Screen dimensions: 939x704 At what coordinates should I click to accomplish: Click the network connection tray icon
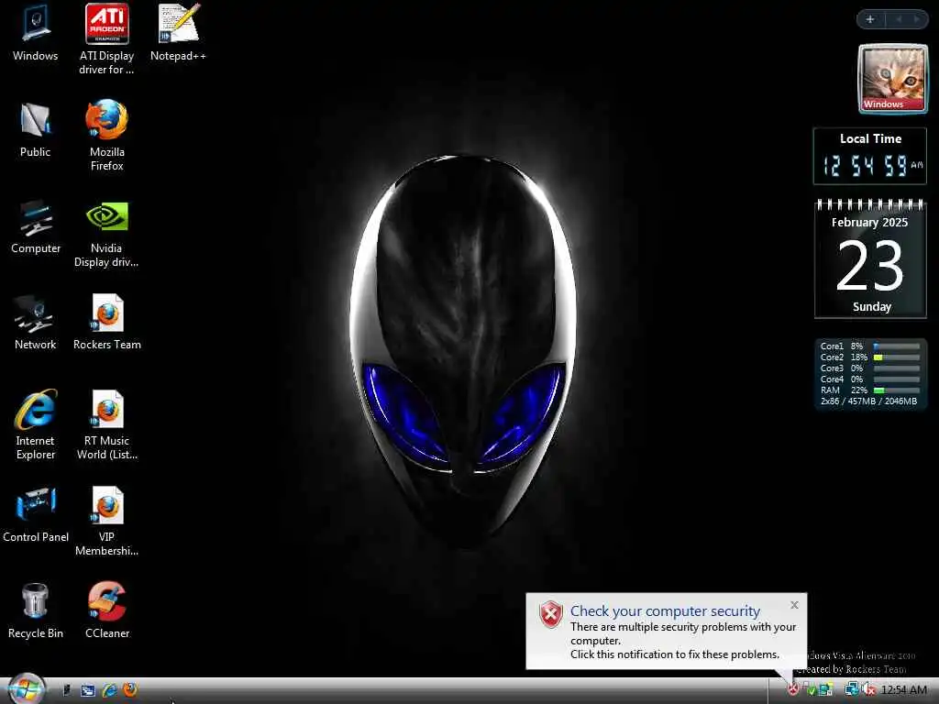(x=851, y=689)
